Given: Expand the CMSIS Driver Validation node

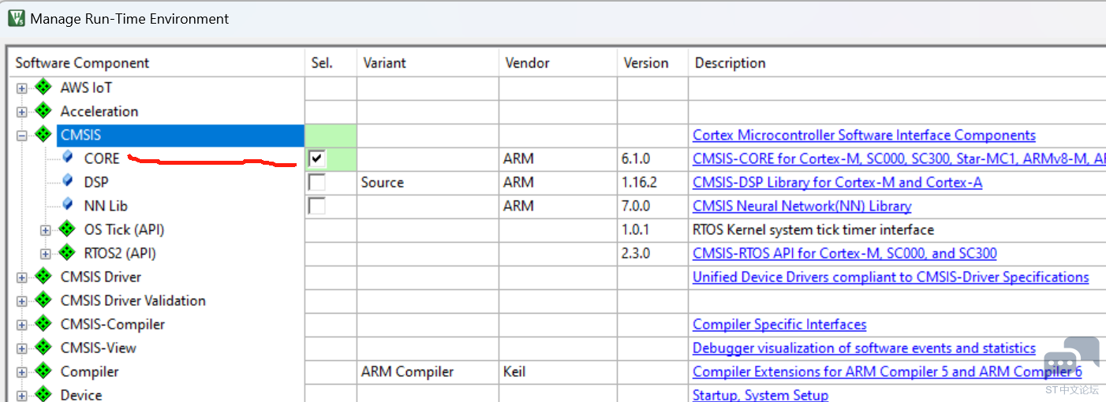Looking at the screenshot, I should click(21, 301).
